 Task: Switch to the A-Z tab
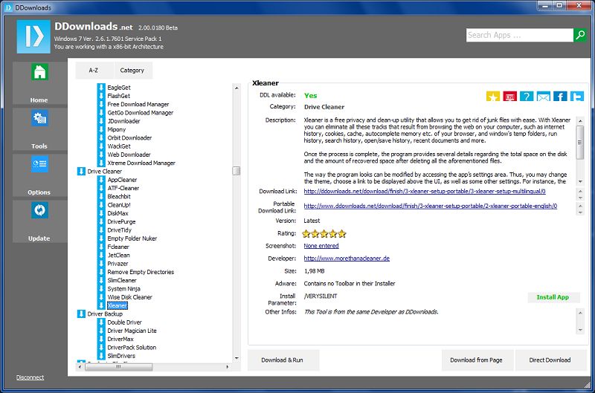pyautogui.click(x=94, y=71)
